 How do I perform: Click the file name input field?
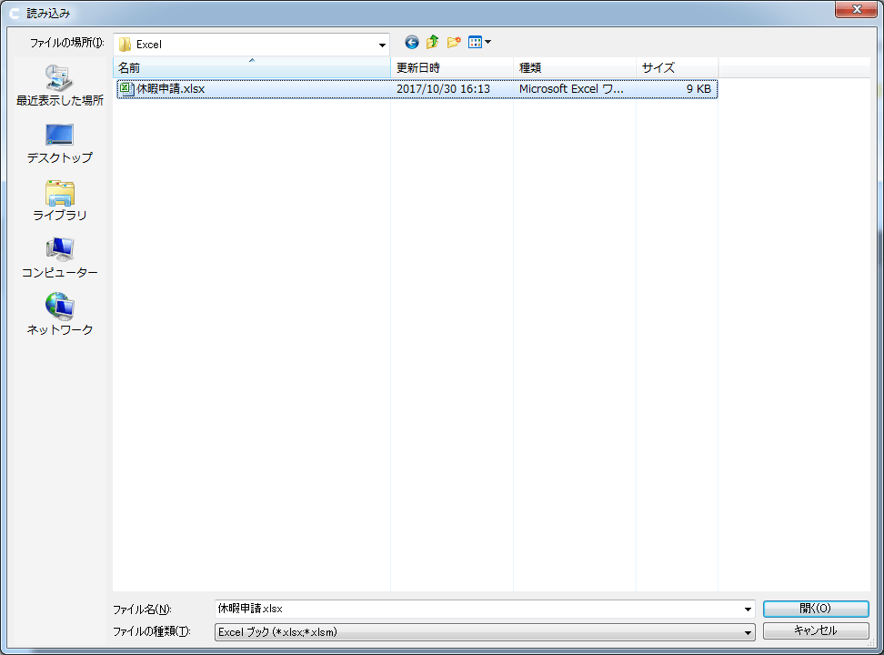point(477,609)
